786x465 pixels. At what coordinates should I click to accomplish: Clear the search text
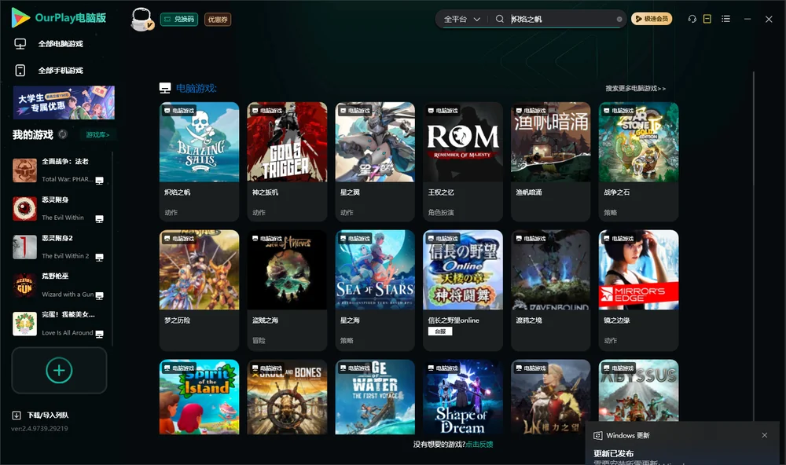[x=619, y=19]
